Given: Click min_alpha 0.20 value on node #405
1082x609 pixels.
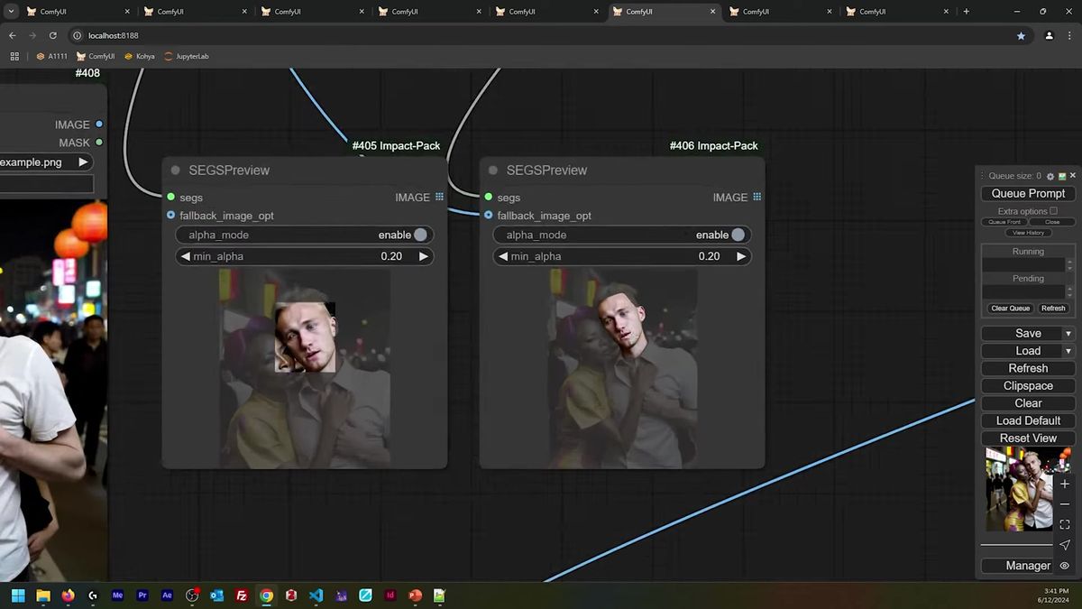Looking at the screenshot, I should coord(391,256).
